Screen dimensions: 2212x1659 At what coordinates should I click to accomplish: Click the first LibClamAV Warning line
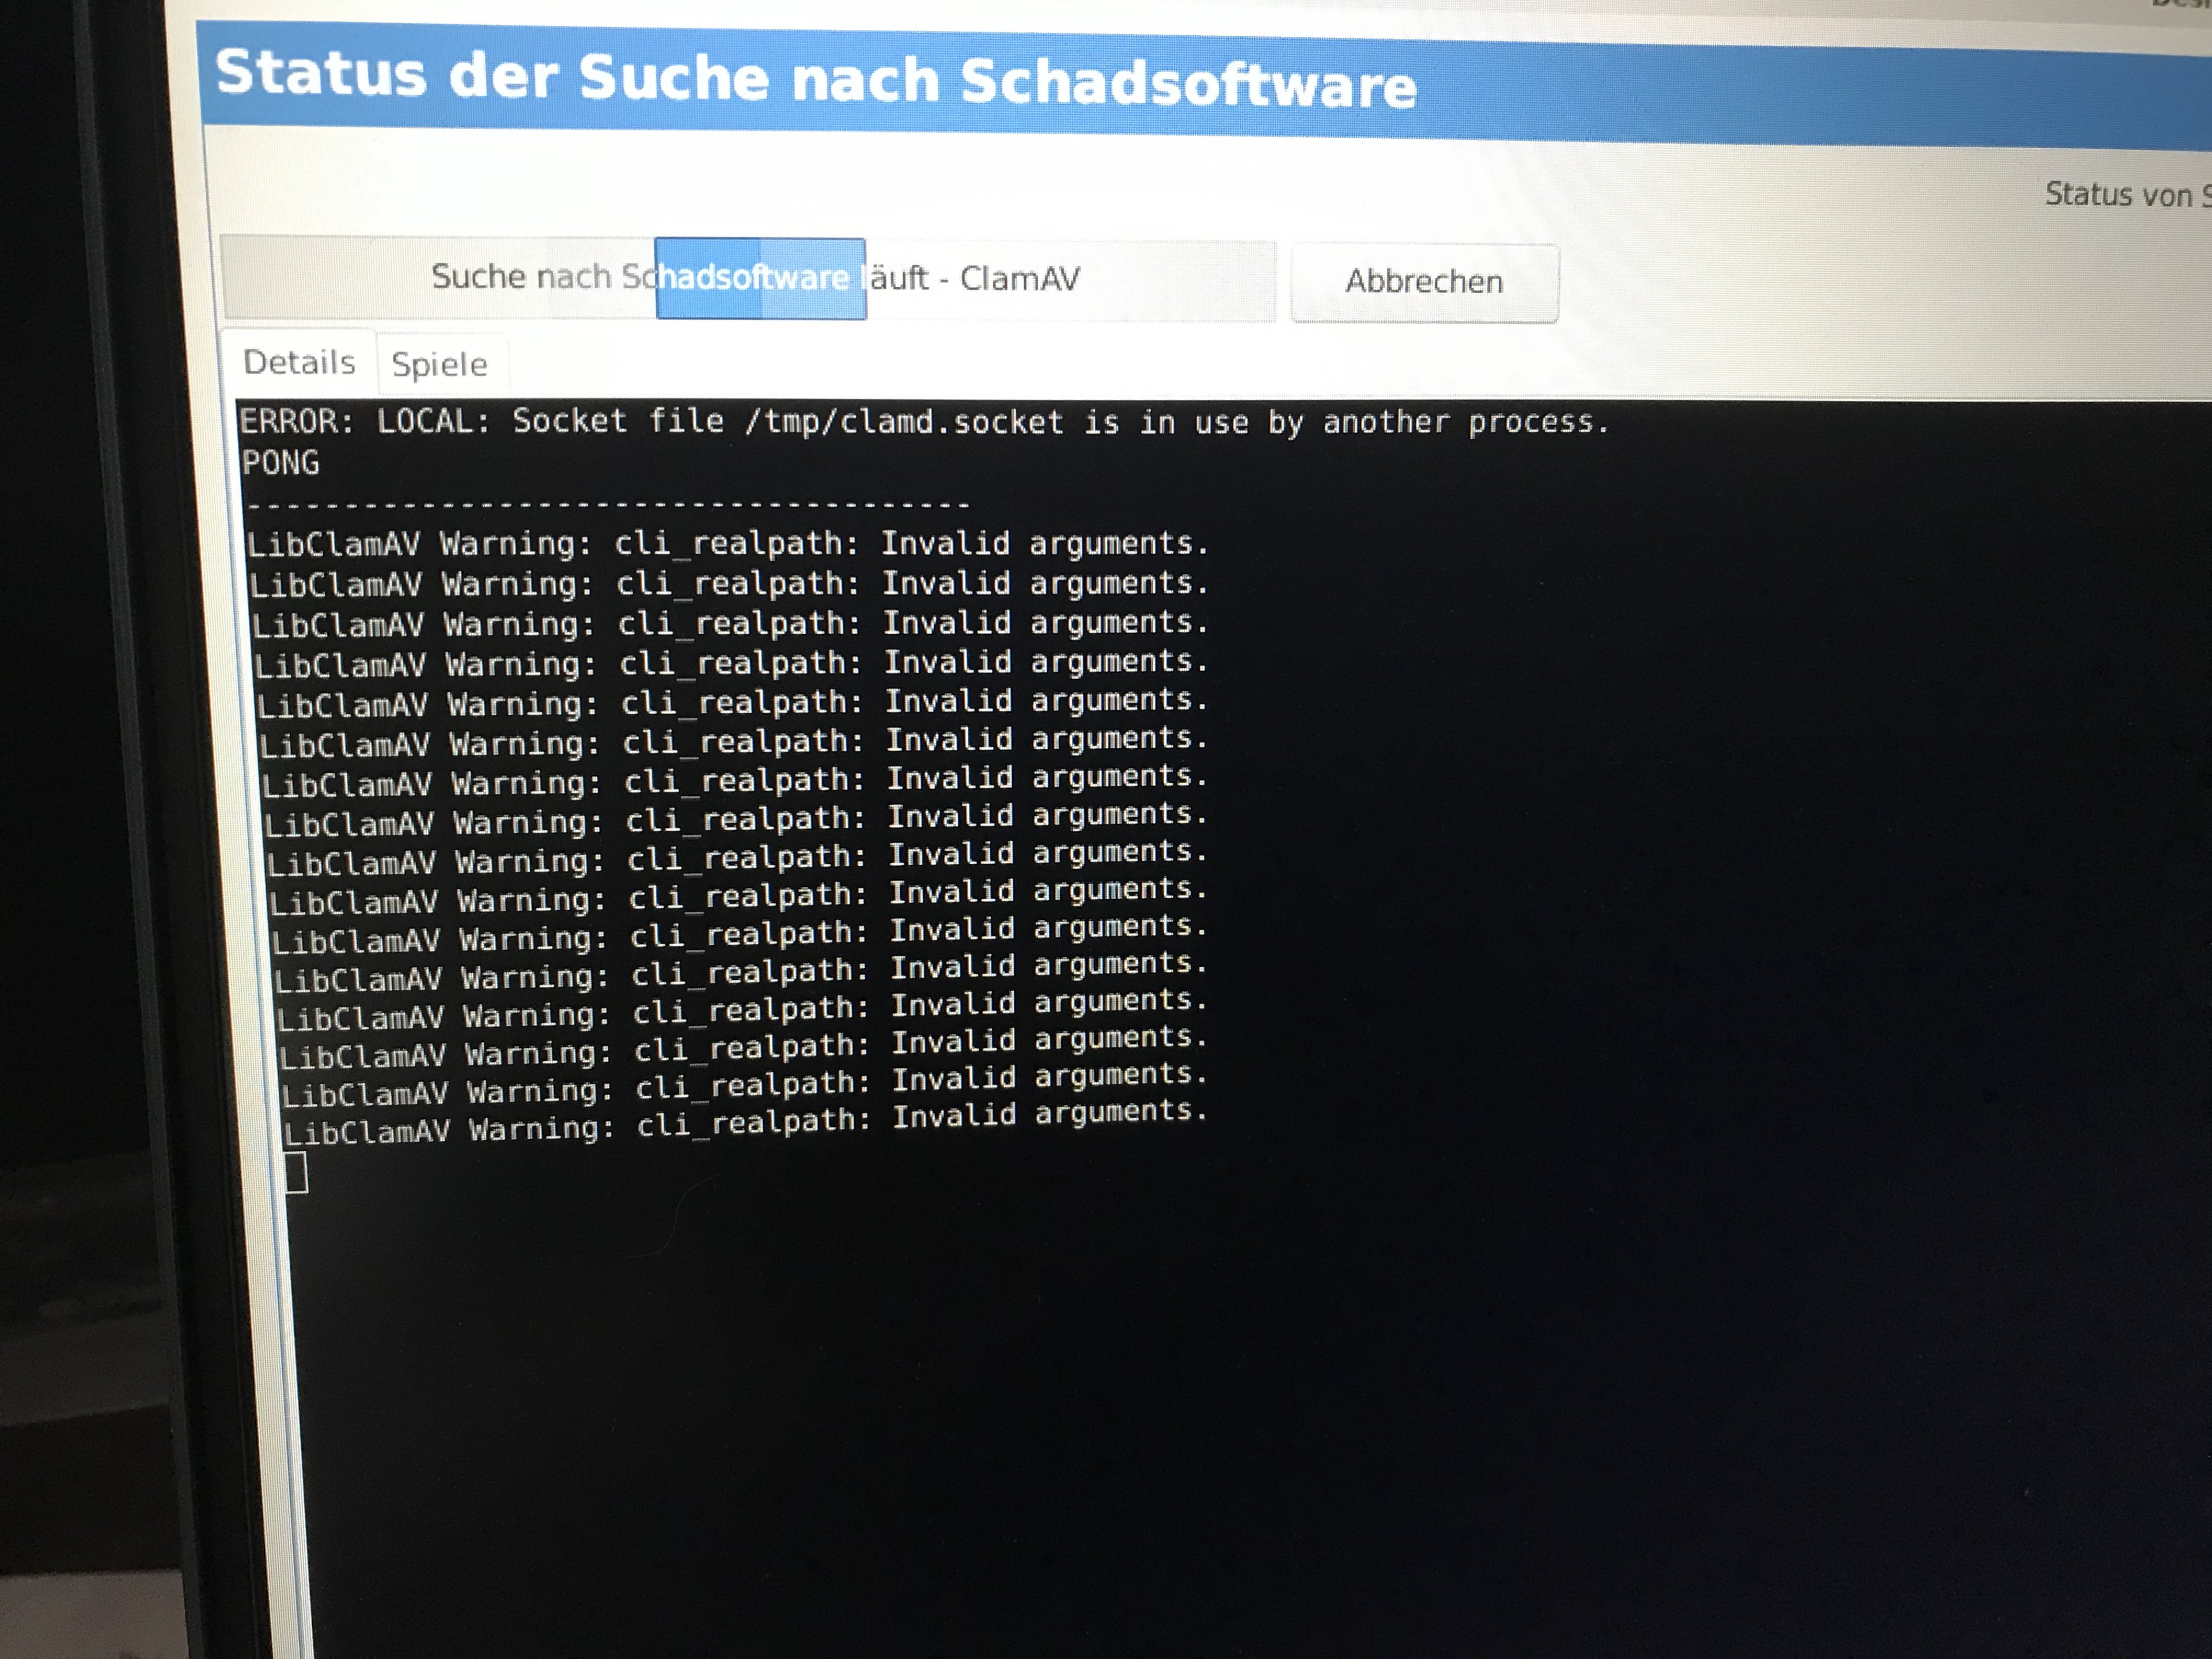click(727, 544)
